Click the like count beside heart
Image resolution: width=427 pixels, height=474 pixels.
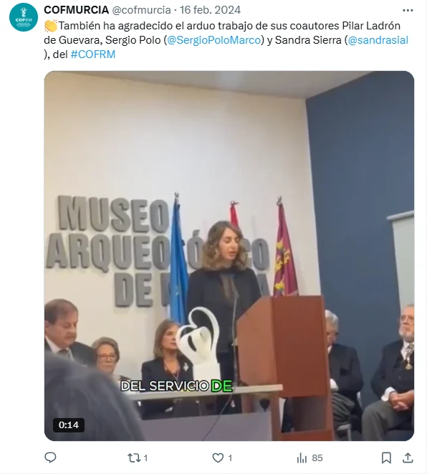coord(230,458)
